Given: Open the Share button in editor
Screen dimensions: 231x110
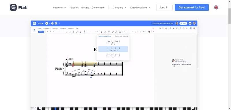Looking at the screenshot, I should (183, 23).
